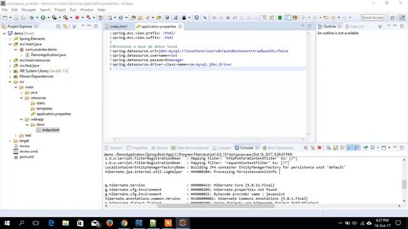The height and width of the screenshot is (229, 408).
Task: Open the Run button dropdown arrow
Action: pos(48,18)
